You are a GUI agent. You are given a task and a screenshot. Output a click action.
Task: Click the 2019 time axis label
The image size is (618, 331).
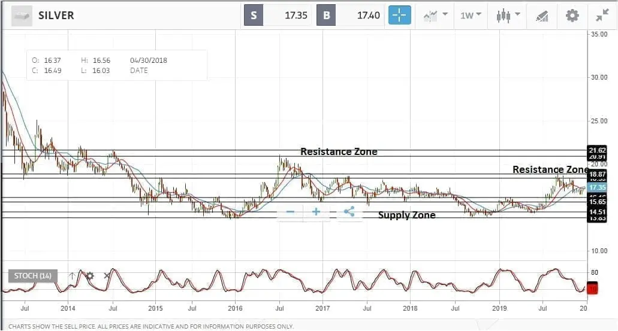tap(499, 308)
